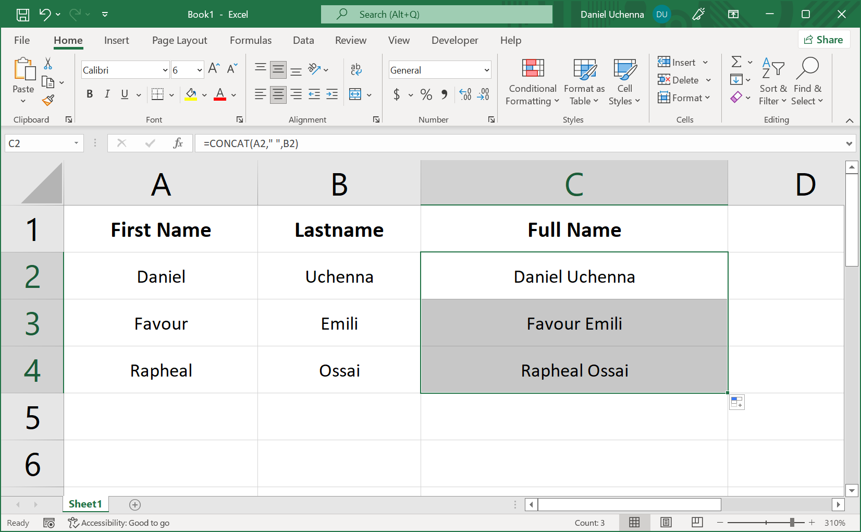Screen dimensions: 861x532
Task: Click the Format as Table icon
Action: click(x=584, y=82)
